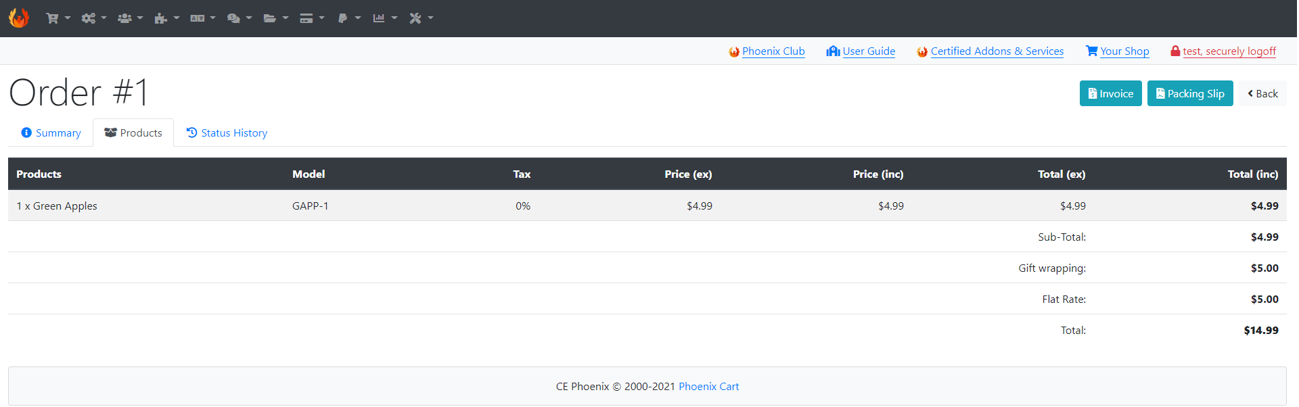Open the shopping cart plus menu
Image resolution: width=1299 pixels, height=407 pixels.
pos(58,18)
